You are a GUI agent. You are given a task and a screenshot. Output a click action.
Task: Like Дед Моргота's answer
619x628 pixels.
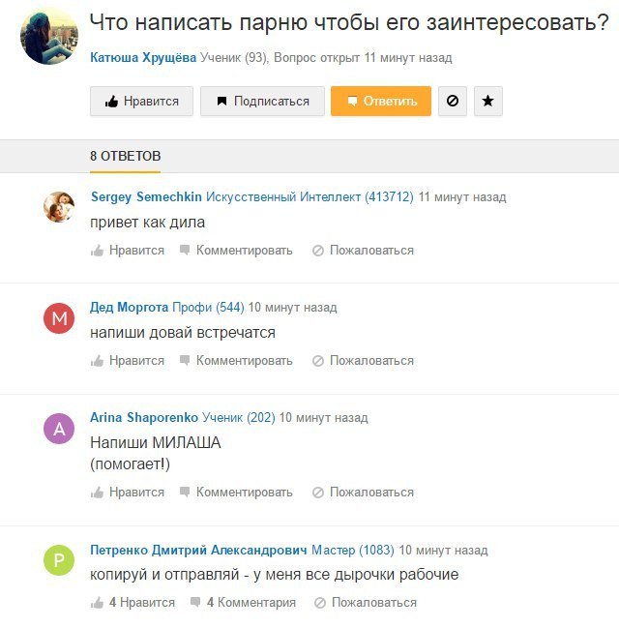click(x=128, y=360)
